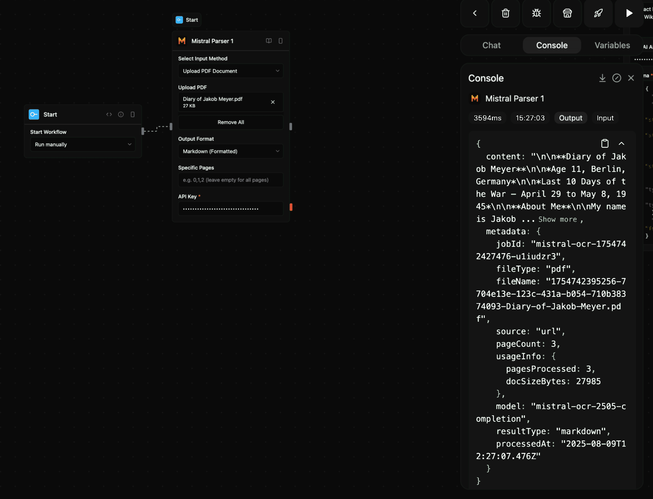Open the Select Input Method dropdown
The image size is (653, 499).
coord(231,71)
